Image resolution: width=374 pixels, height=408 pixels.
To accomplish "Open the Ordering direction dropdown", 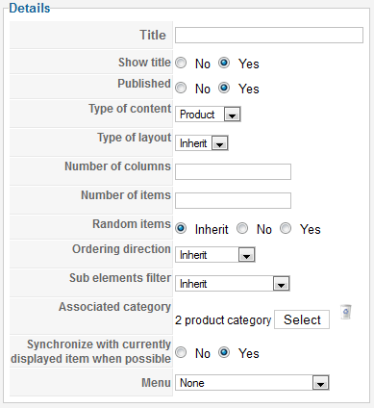I will [215, 255].
